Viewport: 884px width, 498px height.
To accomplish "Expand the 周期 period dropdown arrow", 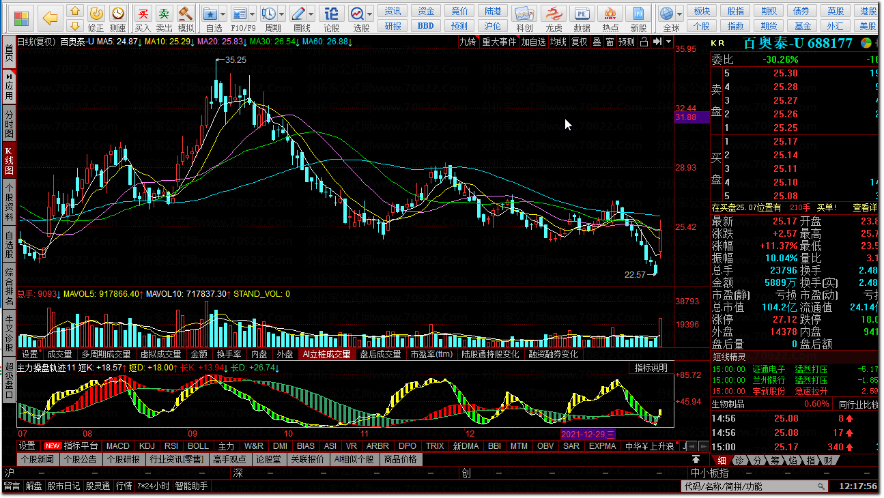I will [282, 14].
